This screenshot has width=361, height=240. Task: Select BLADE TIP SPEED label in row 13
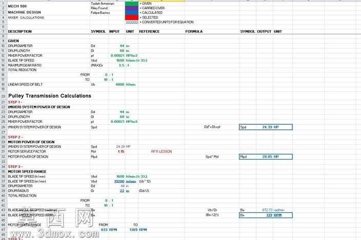[x=21, y=60]
